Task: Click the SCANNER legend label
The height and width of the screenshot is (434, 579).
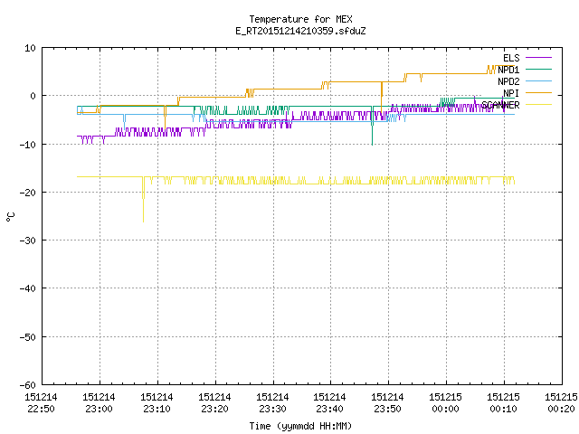Action: coord(500,105)
